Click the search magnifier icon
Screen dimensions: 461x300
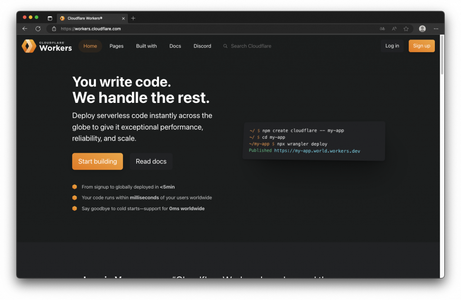[x=225, y=46]
